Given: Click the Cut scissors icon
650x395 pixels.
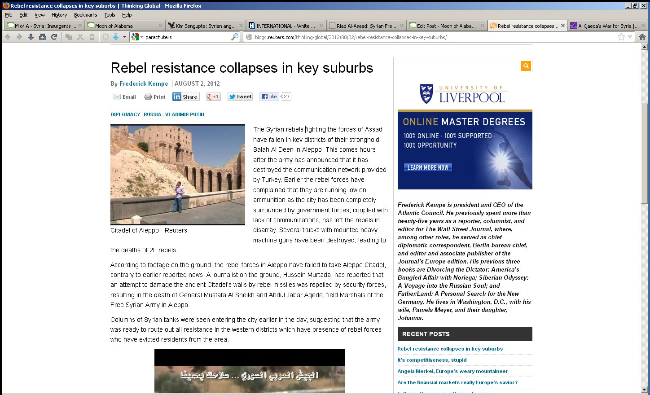Looking at the screenshot, I should (80, 37).
